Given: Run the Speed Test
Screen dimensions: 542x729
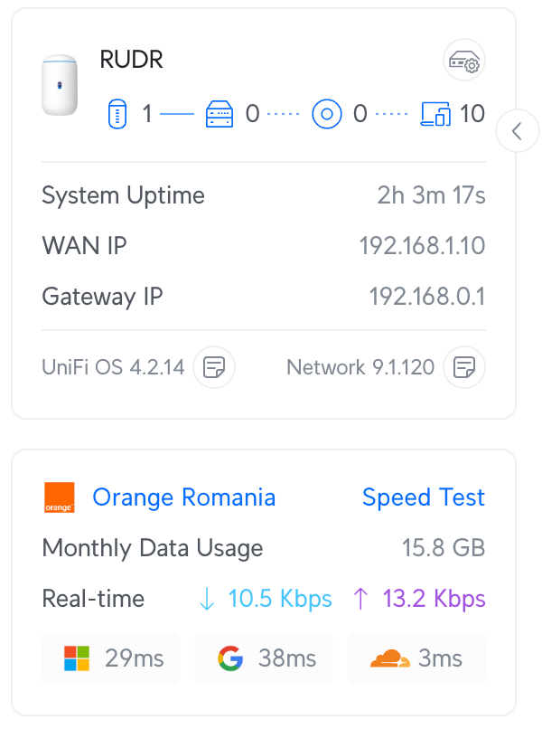Looking at the screenshot, I should pyautogui.click(x=423, y=497).
